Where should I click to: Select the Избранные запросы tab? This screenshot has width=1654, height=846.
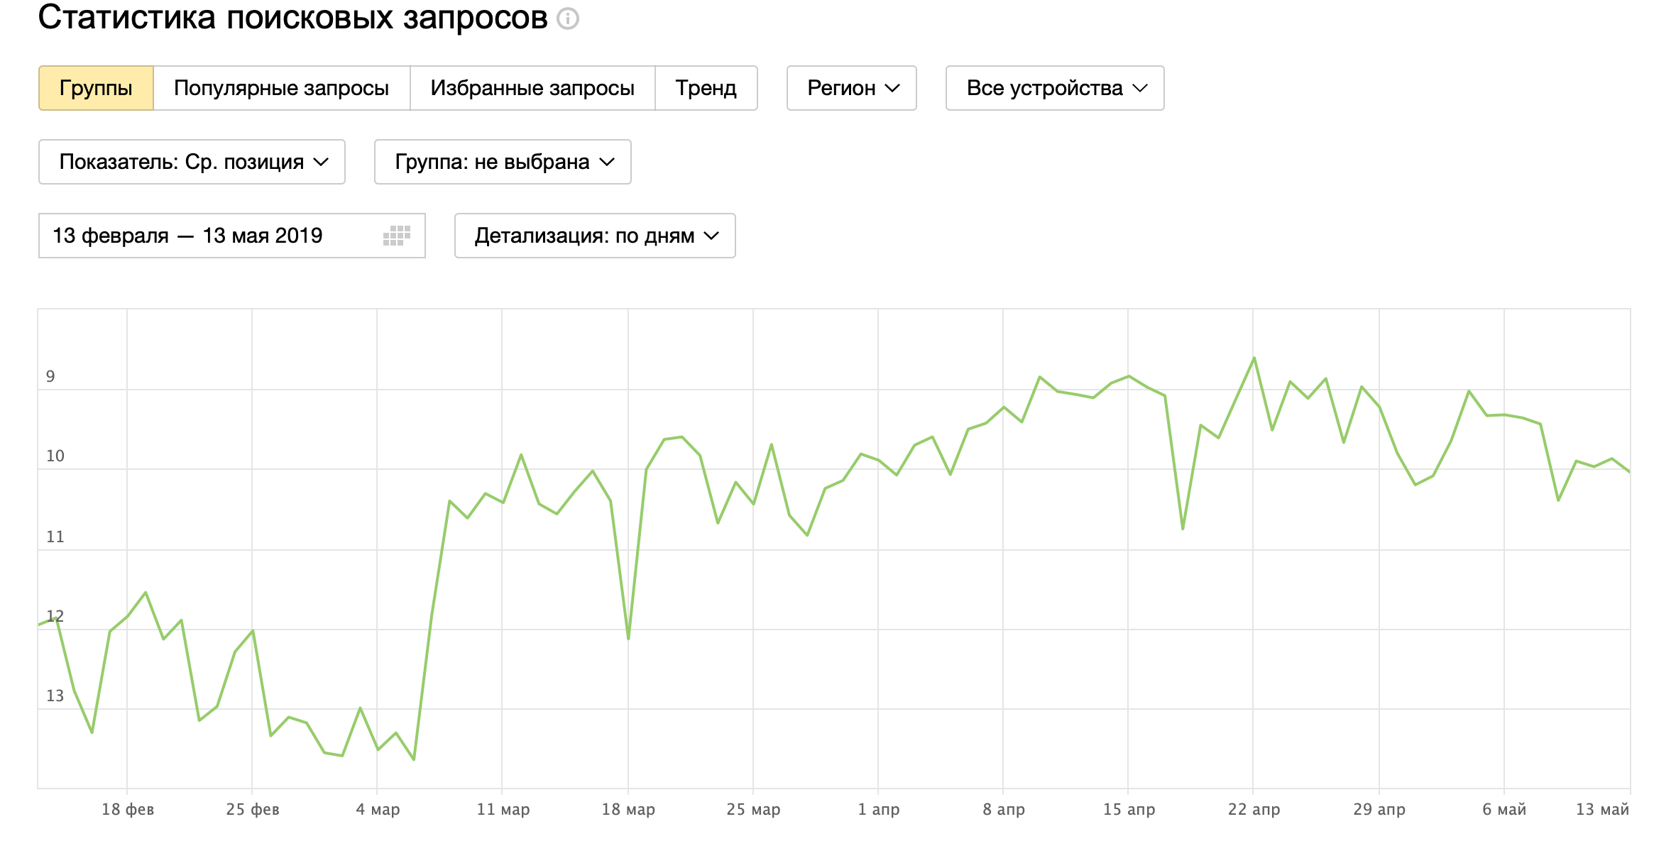532,88
